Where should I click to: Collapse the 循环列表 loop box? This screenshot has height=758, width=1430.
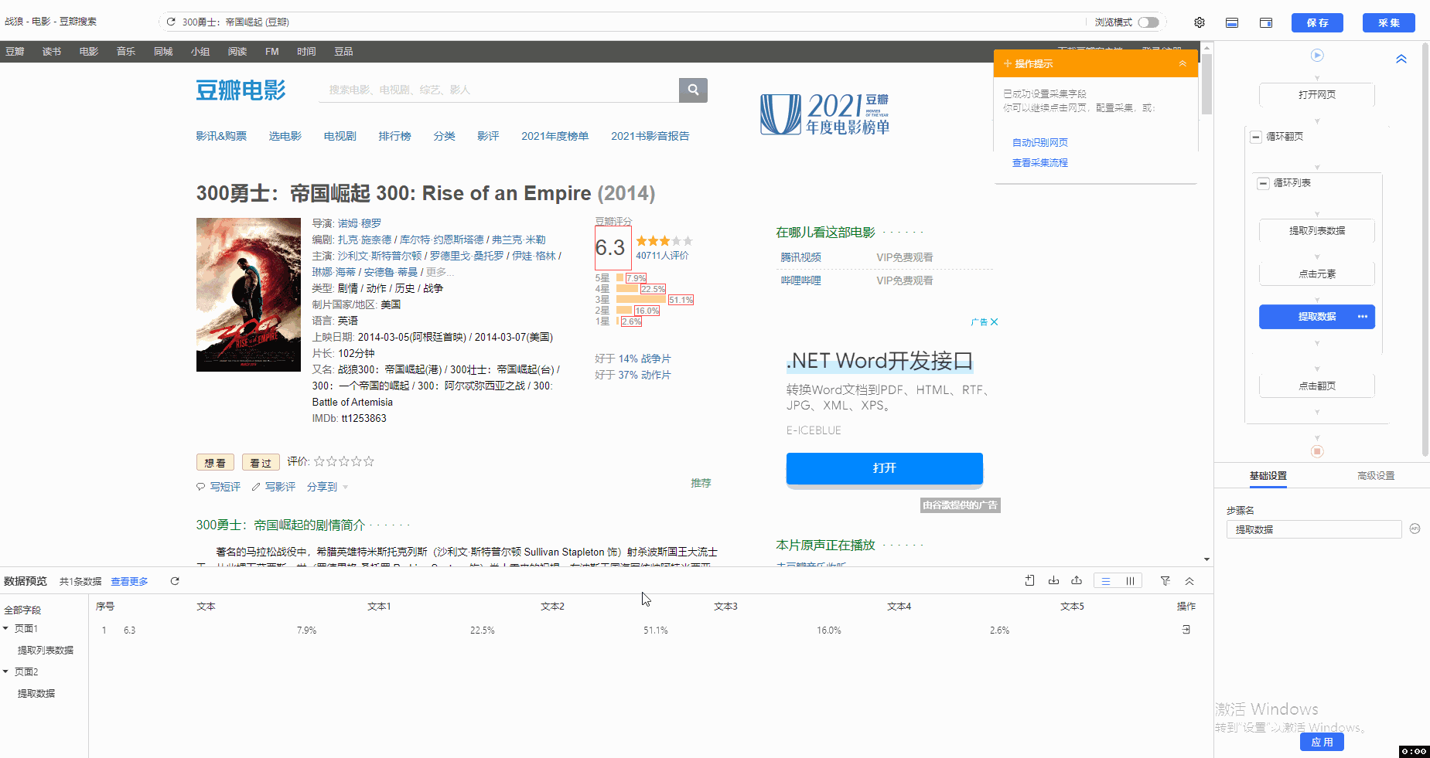[1263, 183]
